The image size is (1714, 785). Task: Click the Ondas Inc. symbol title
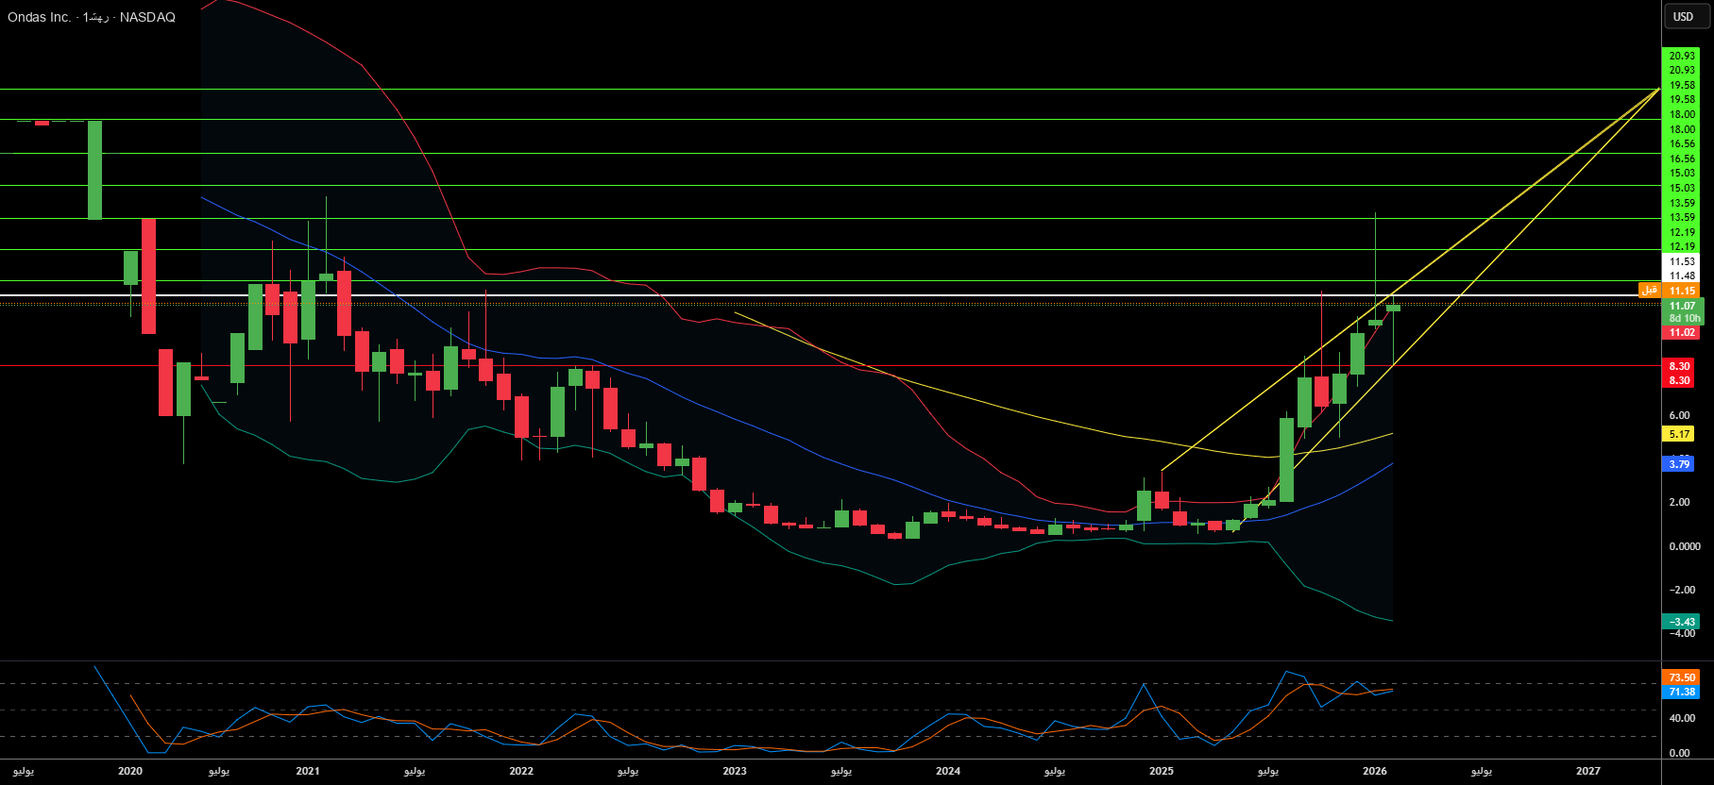click(39, 17)
